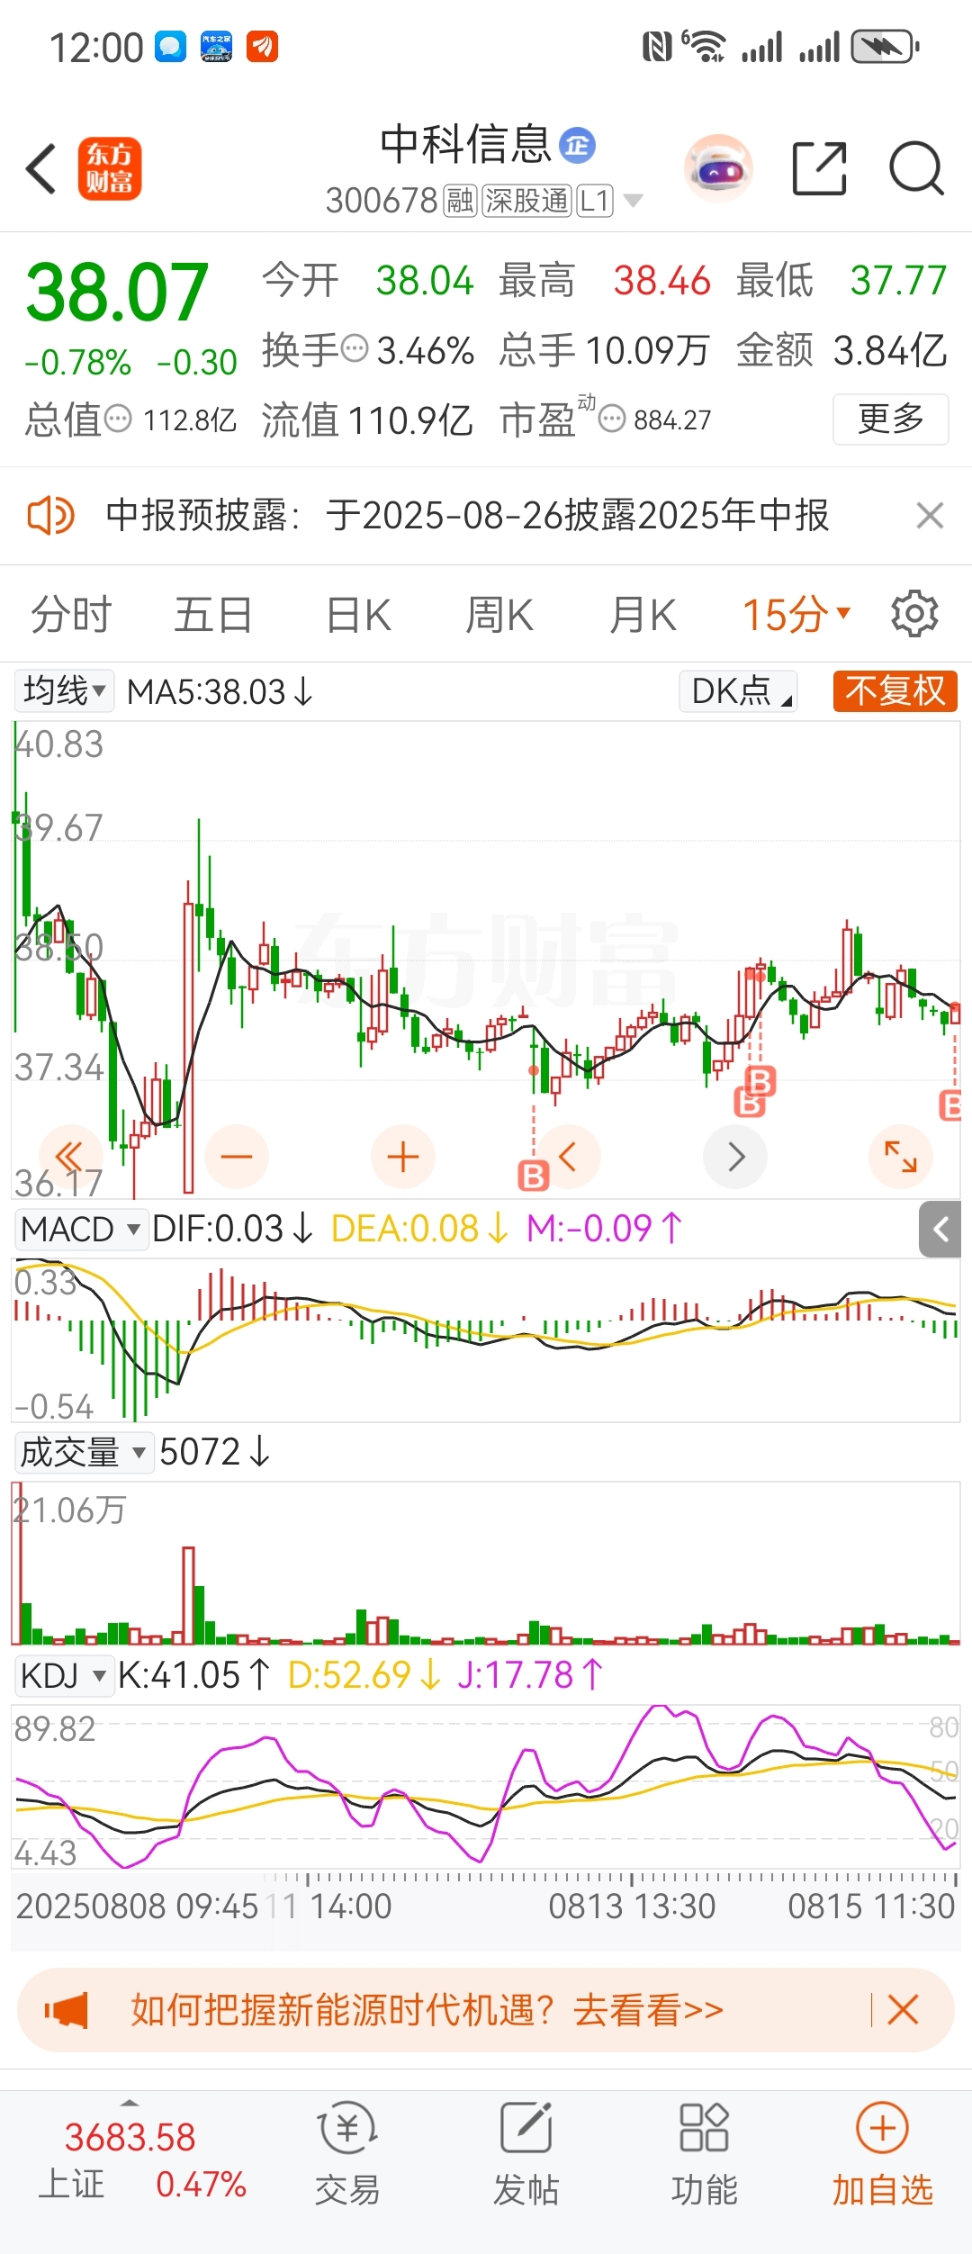The width and height of the screenshot is (972, 2254).
Task: Open the KDJ indicator dropdown
Action: (x=65, y=1675)
